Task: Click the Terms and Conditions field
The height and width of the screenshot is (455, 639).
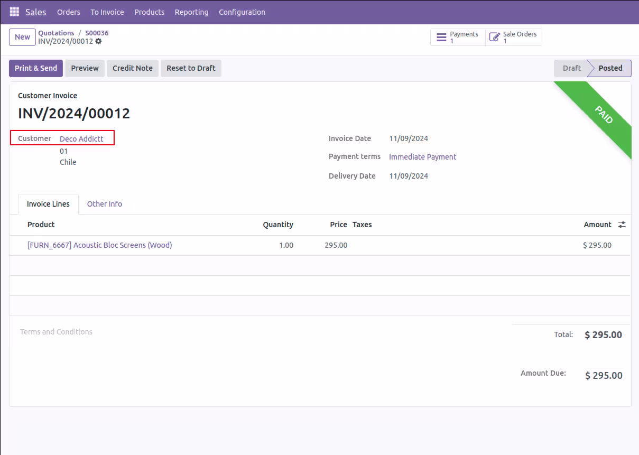Action: point(56,332)
